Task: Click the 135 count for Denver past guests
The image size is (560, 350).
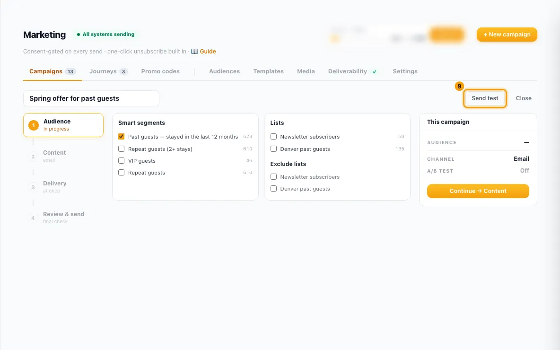Action: [x=400, y=149]
